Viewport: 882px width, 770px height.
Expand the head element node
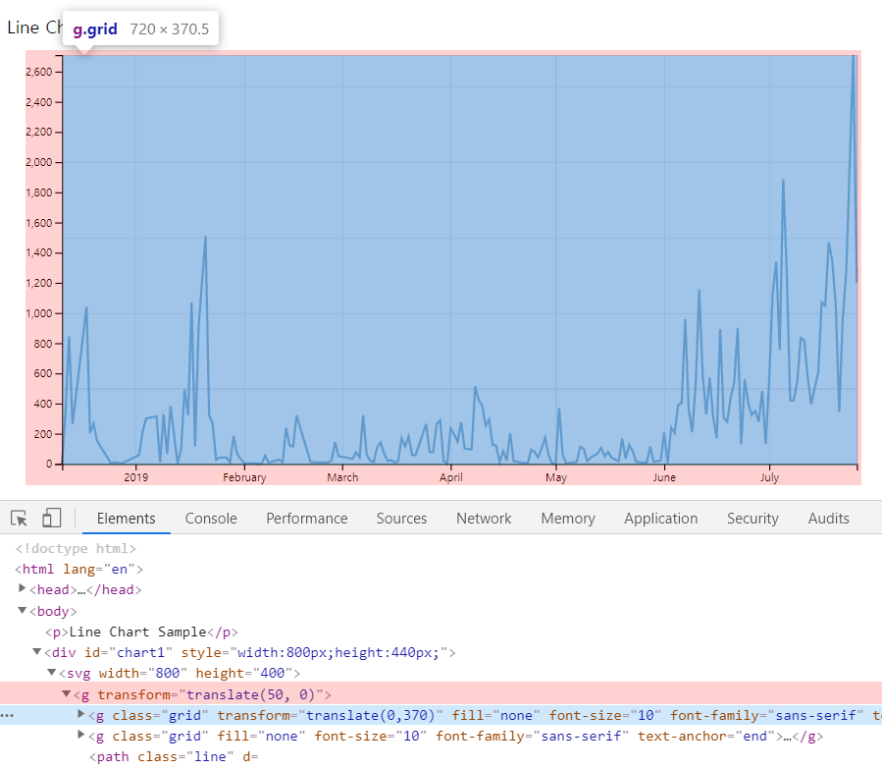point(22,588)
